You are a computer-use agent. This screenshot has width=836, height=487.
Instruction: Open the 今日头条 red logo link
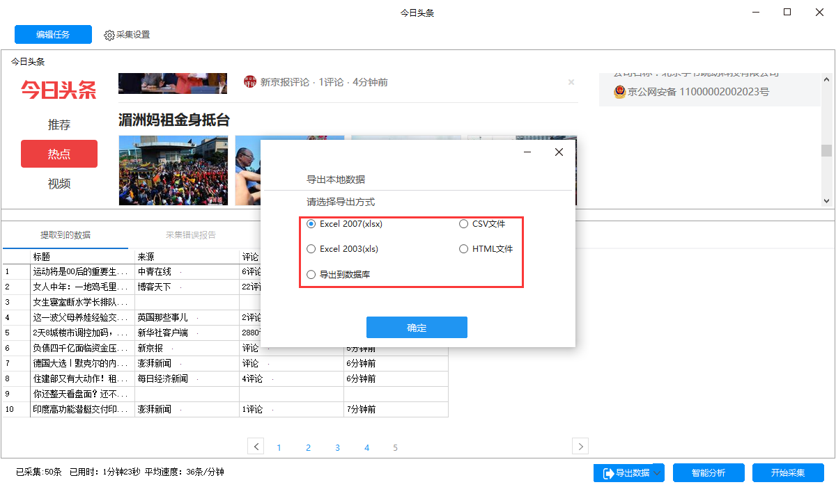tap(59, 90)
